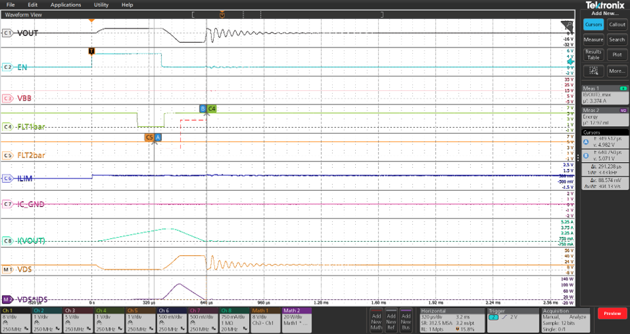
Task: Click cursor A marker on waveform
Action: pyautogui.click(x=158, y=137)
